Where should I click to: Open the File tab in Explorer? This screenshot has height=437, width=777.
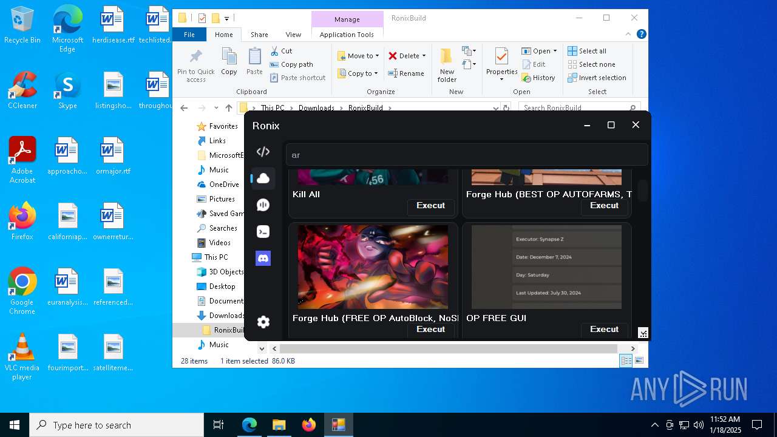(189, 35)
